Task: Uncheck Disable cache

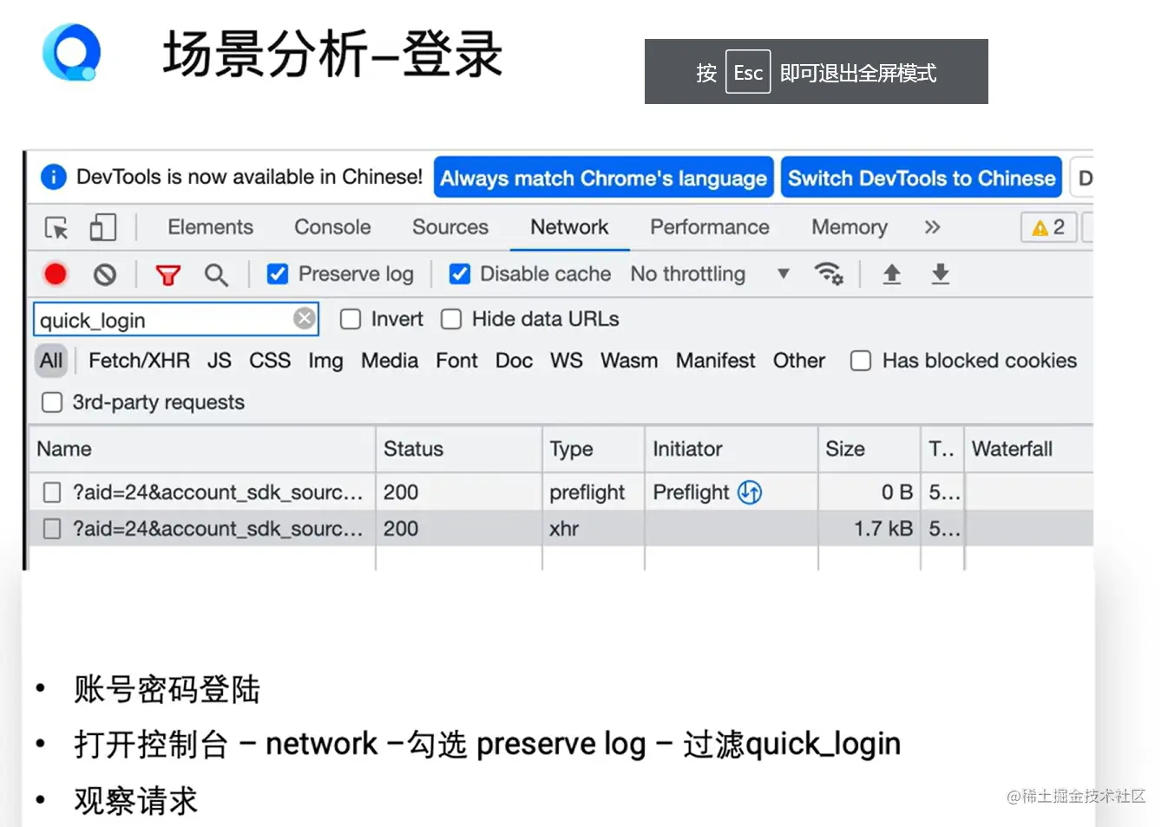Action: click(x=459, y=273)
